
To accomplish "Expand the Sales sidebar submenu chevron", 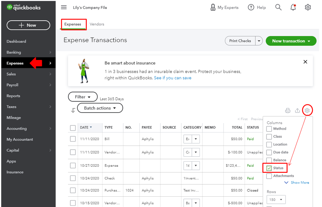I will pyautogui.click(x=50, y=74).
